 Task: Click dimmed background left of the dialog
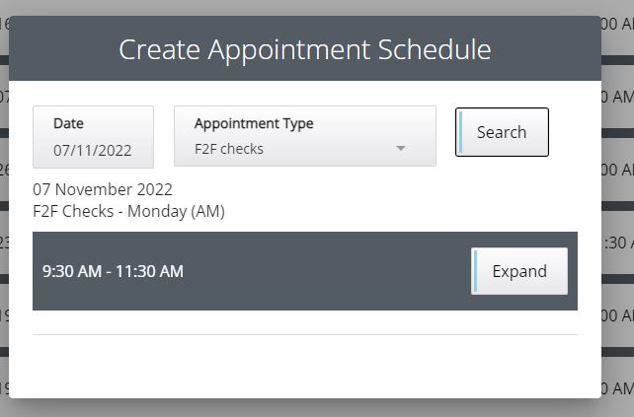pos(4,217)
